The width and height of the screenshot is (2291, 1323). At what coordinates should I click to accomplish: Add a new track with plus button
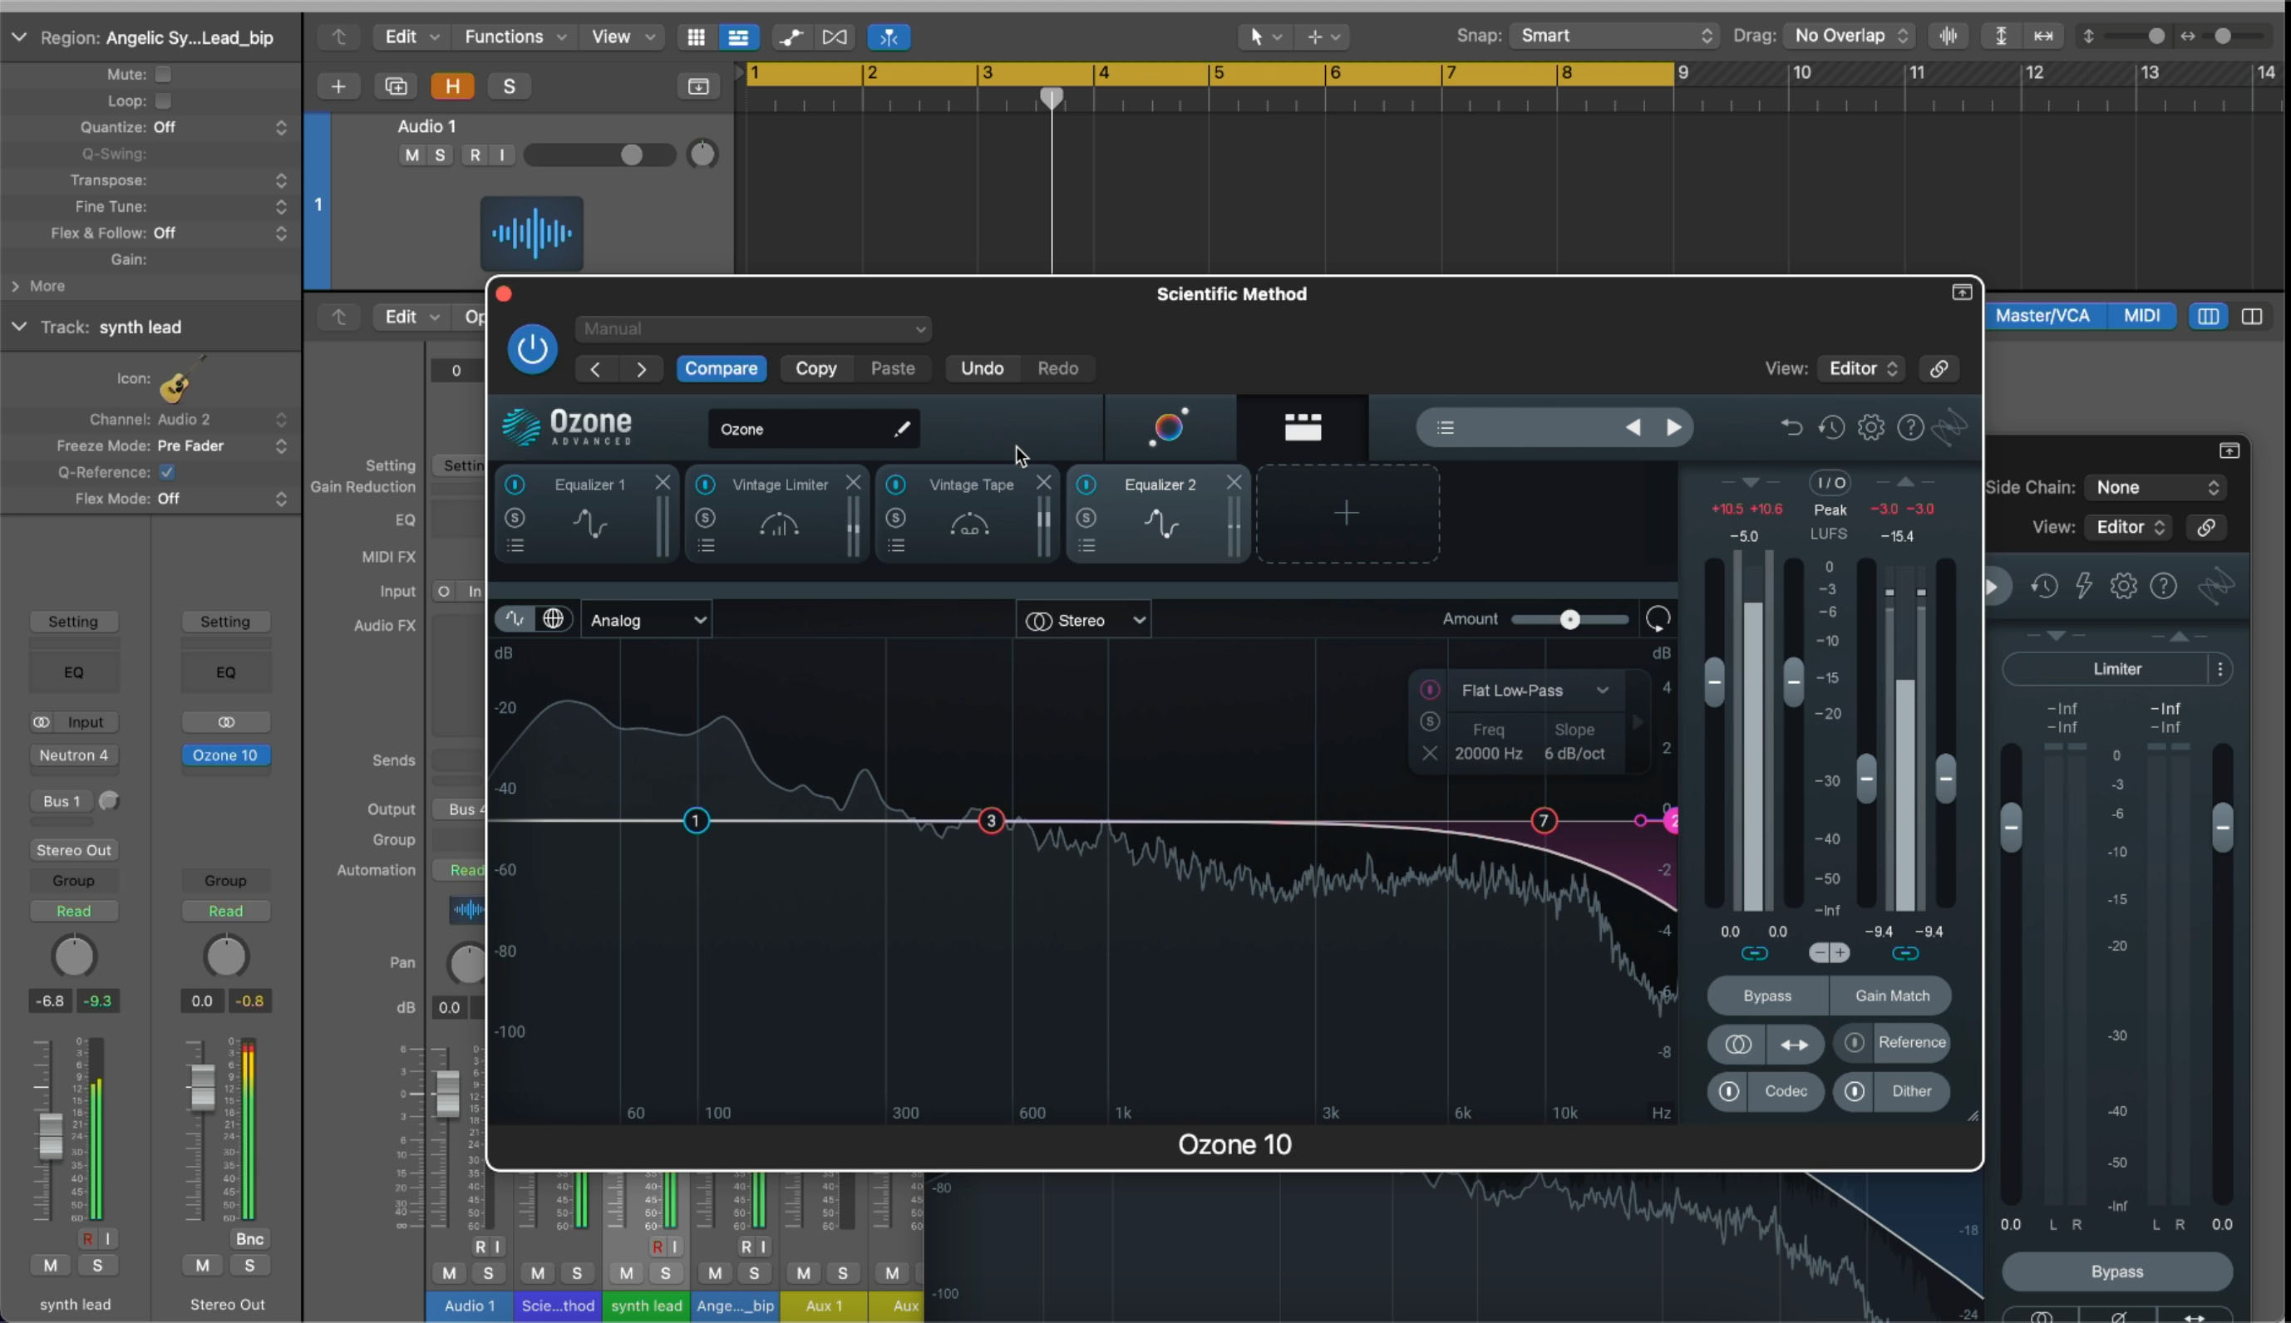pos(338,86)
